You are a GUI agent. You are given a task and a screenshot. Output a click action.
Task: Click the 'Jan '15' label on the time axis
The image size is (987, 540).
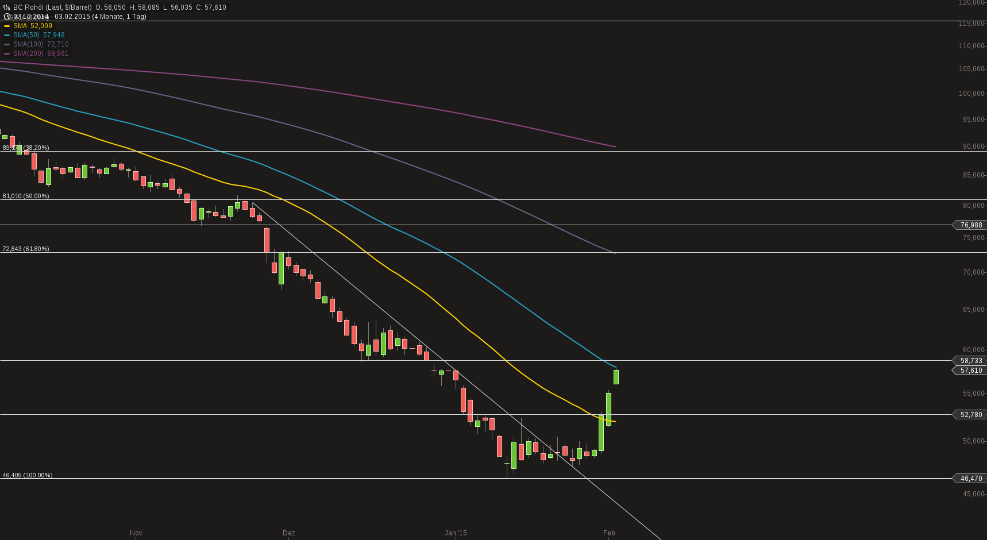click(456, 533)
